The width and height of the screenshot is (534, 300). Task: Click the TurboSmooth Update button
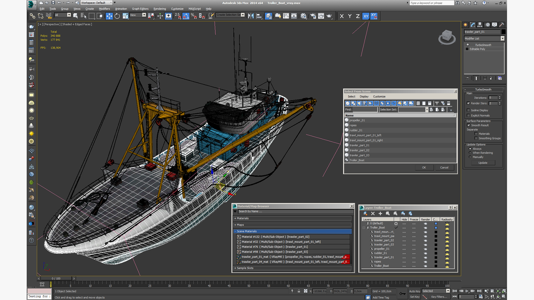[483, 163]
